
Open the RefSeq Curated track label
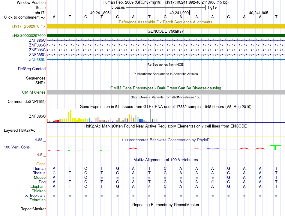tap(32, 69)
